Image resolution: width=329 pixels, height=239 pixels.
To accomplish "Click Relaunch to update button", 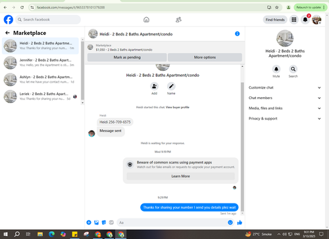I will tap(310, 7).
